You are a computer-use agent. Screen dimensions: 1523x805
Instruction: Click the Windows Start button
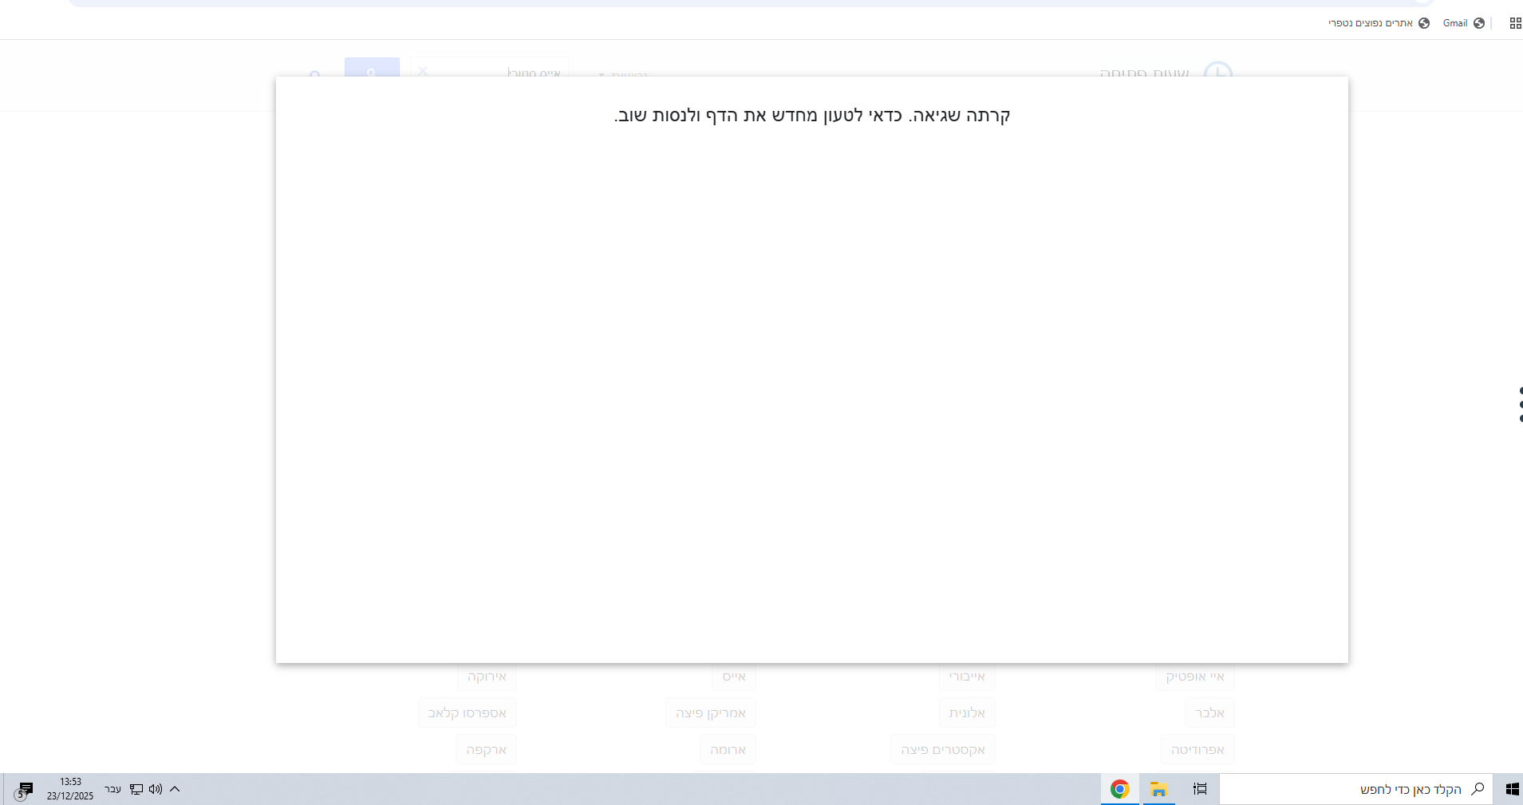pos(1511,789)
